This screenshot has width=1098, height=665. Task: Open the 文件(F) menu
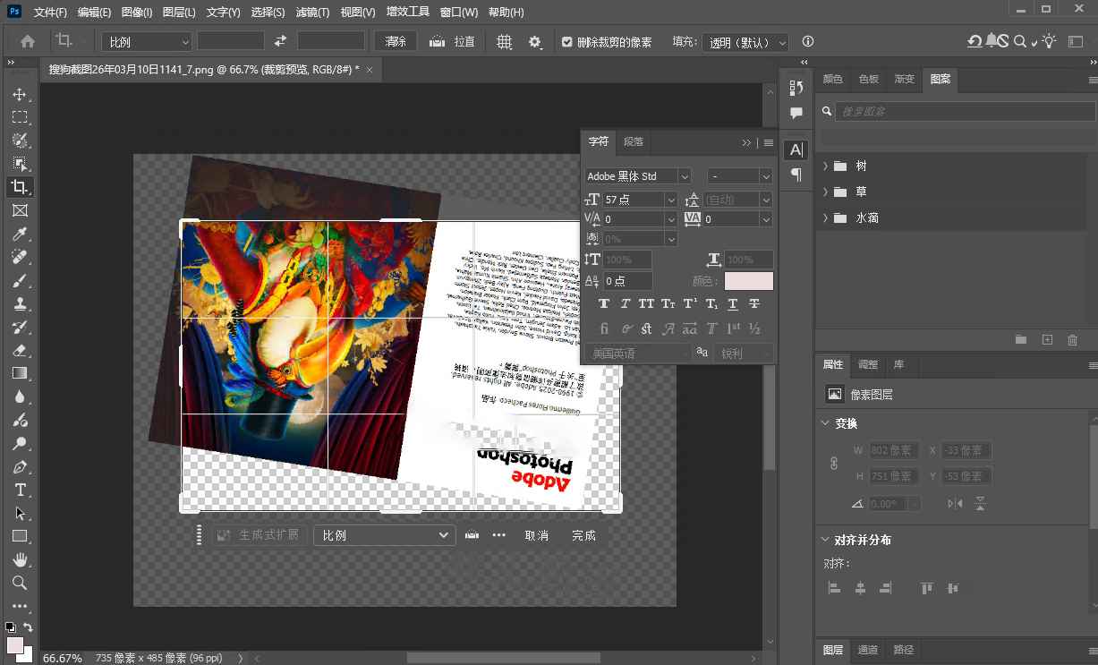[x=50, y=13]
